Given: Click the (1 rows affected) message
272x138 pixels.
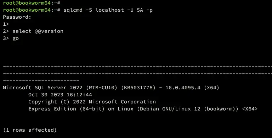Looking at the screenshot, I should click(30, 130).
